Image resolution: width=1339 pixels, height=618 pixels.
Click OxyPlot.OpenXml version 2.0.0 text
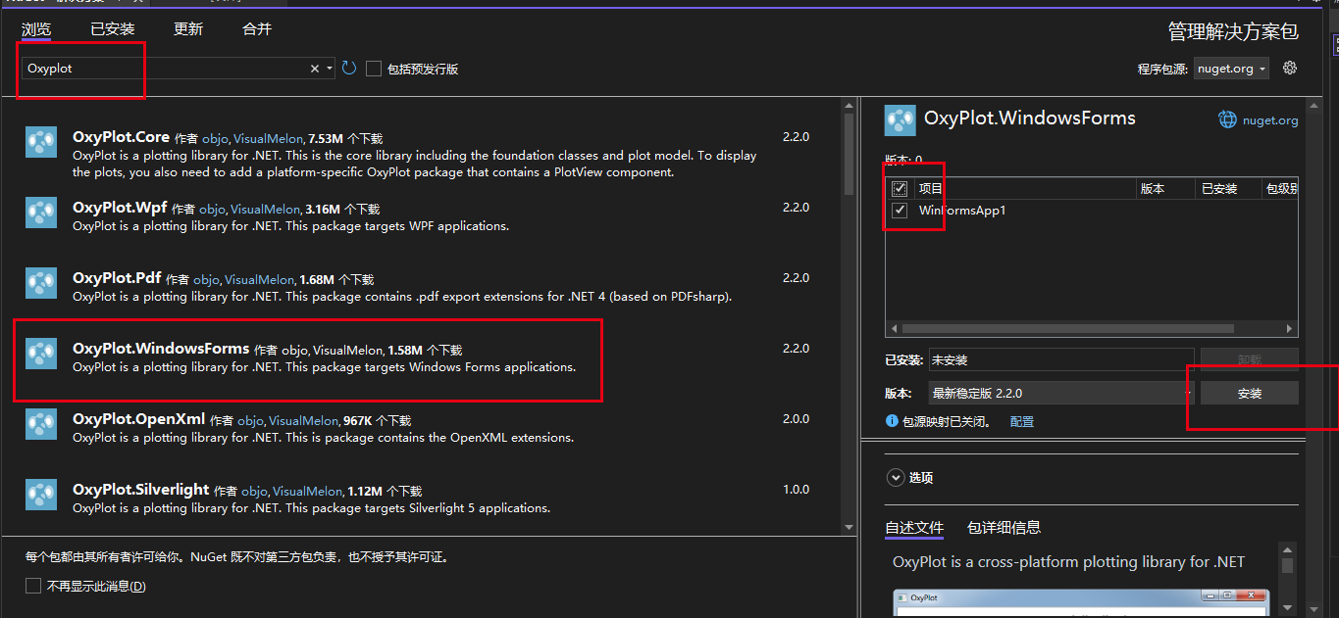(x=796, y=419)
